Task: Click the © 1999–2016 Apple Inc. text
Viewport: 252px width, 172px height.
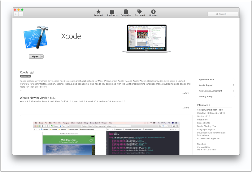Action: pyautogui.click(x=209, y=139)
